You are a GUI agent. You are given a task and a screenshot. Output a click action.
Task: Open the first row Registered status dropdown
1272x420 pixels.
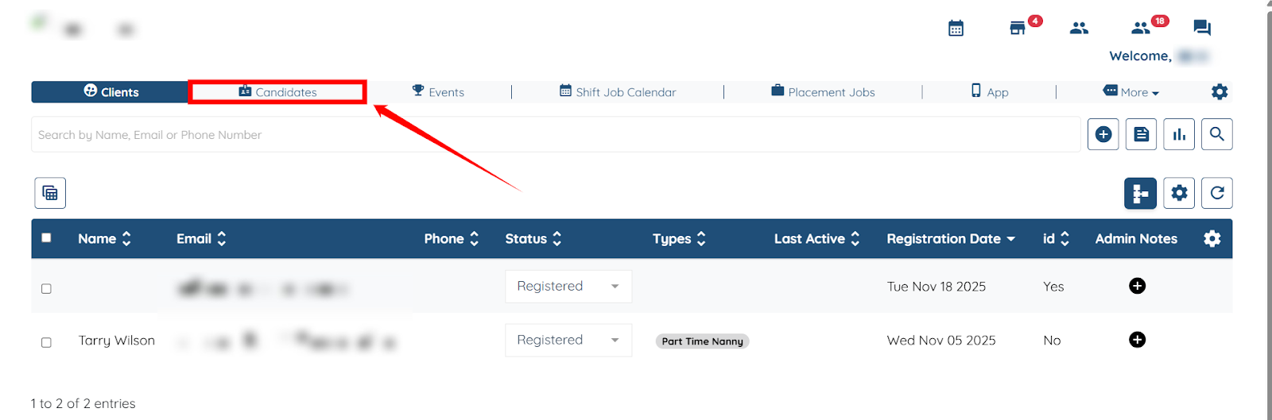[568, 286]
